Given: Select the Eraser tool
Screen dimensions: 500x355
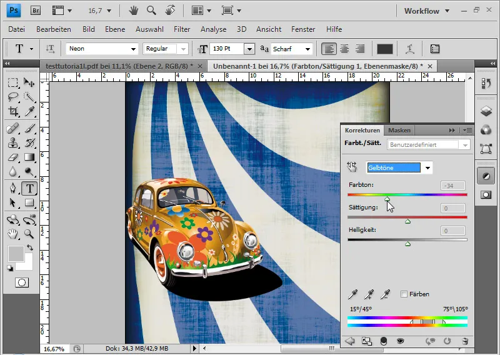Looking at the screenshot, I should tap(12, 157).
